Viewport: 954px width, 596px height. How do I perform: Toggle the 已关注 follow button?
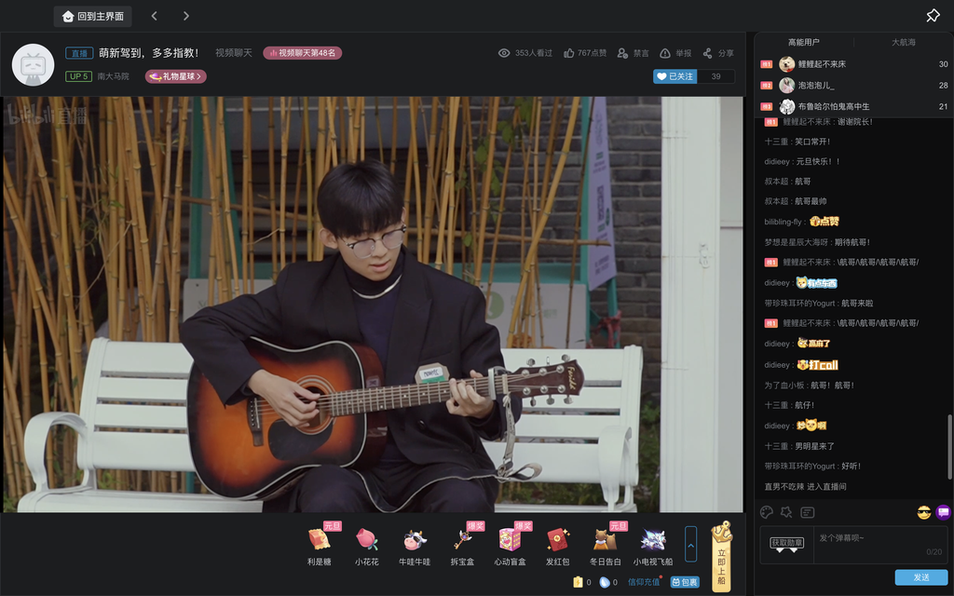click(x=675, y=76)
